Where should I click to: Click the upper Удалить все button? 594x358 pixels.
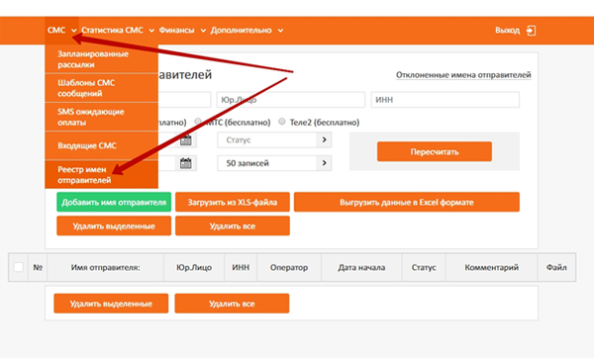(x=233, y=225)
